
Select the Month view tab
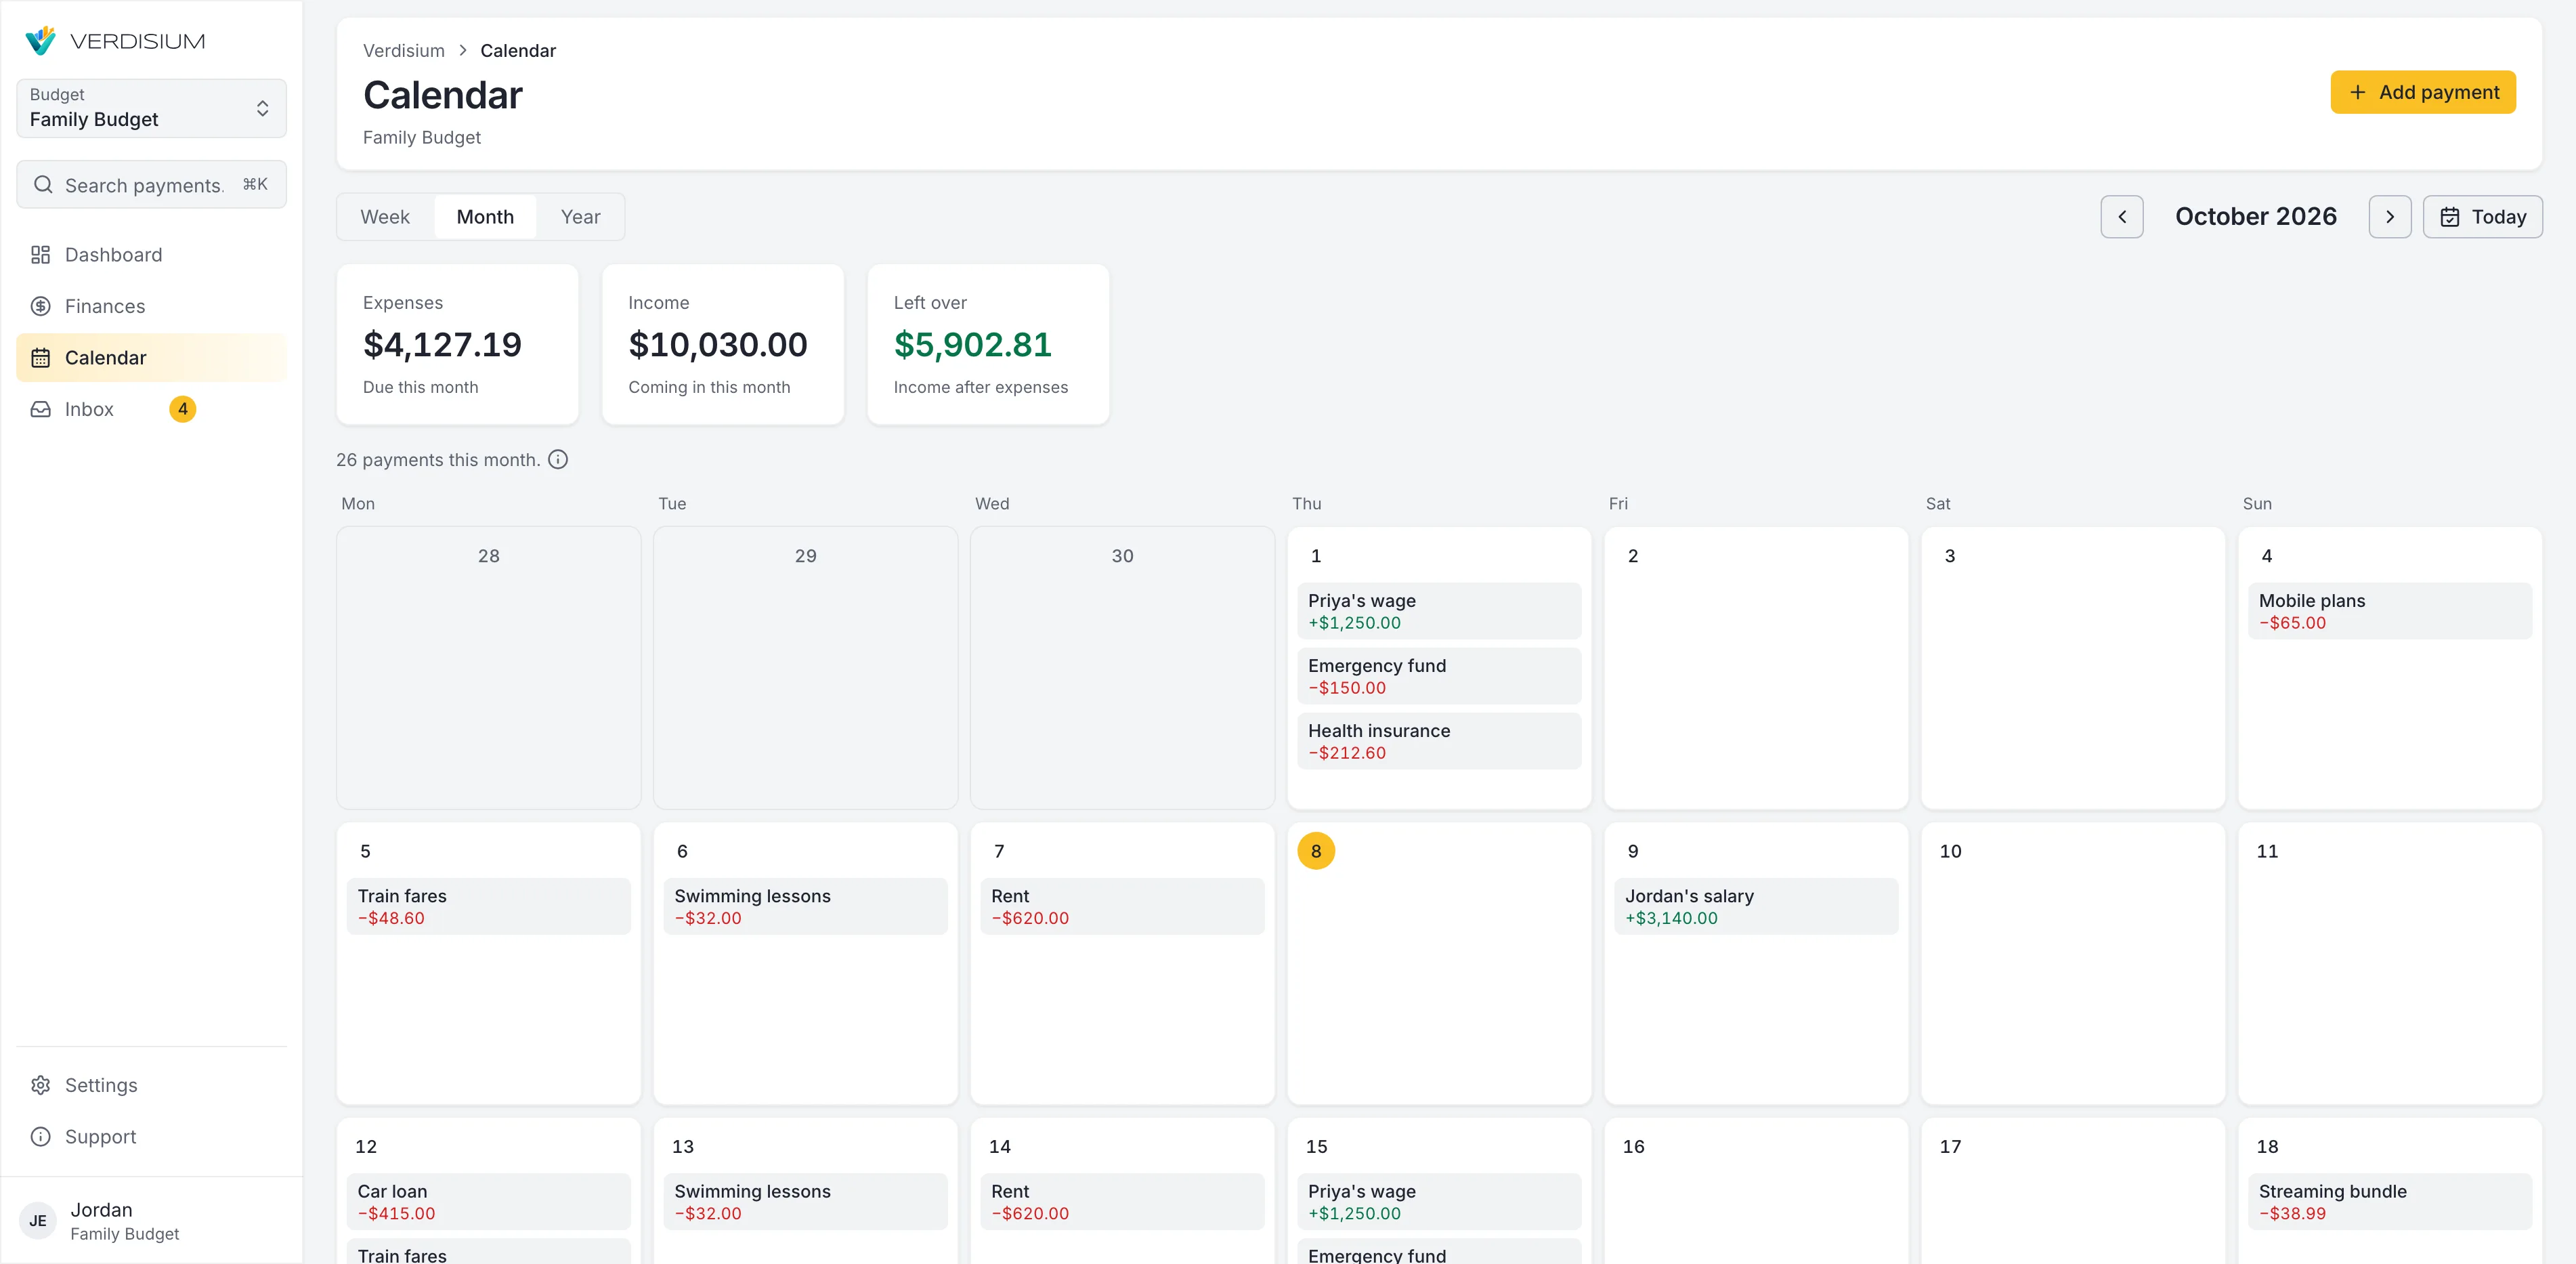coord(485,217)
